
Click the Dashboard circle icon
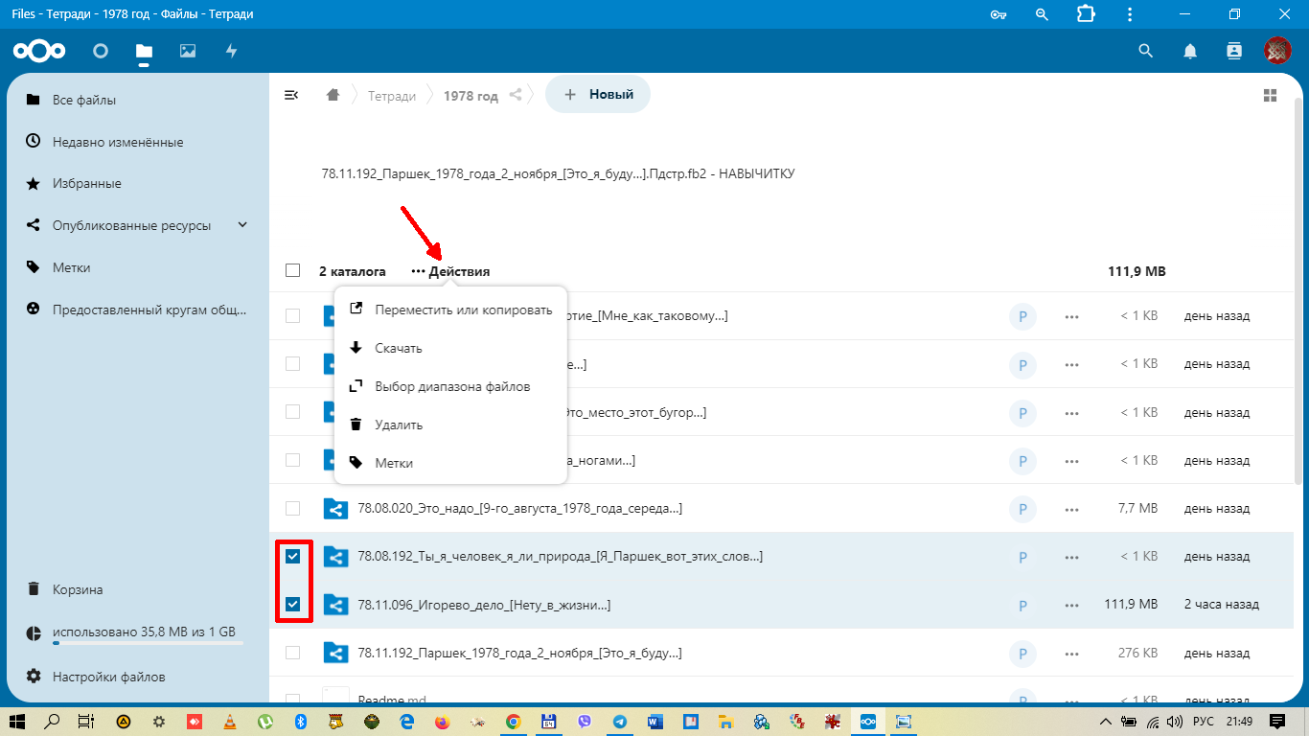point(101,51)
